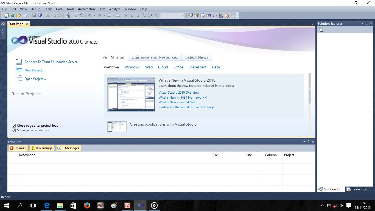Open the Navigate Backward dropdown arrow

coord(113,15)
